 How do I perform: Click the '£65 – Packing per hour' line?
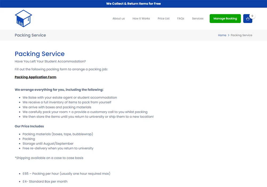tap(66, 174)
